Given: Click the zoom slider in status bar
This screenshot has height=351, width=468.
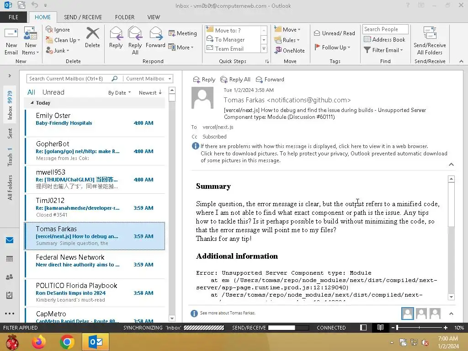Looking at the screenshot, I should (x=419, y=327).
